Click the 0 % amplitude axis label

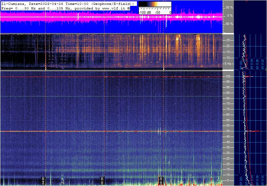230,16
